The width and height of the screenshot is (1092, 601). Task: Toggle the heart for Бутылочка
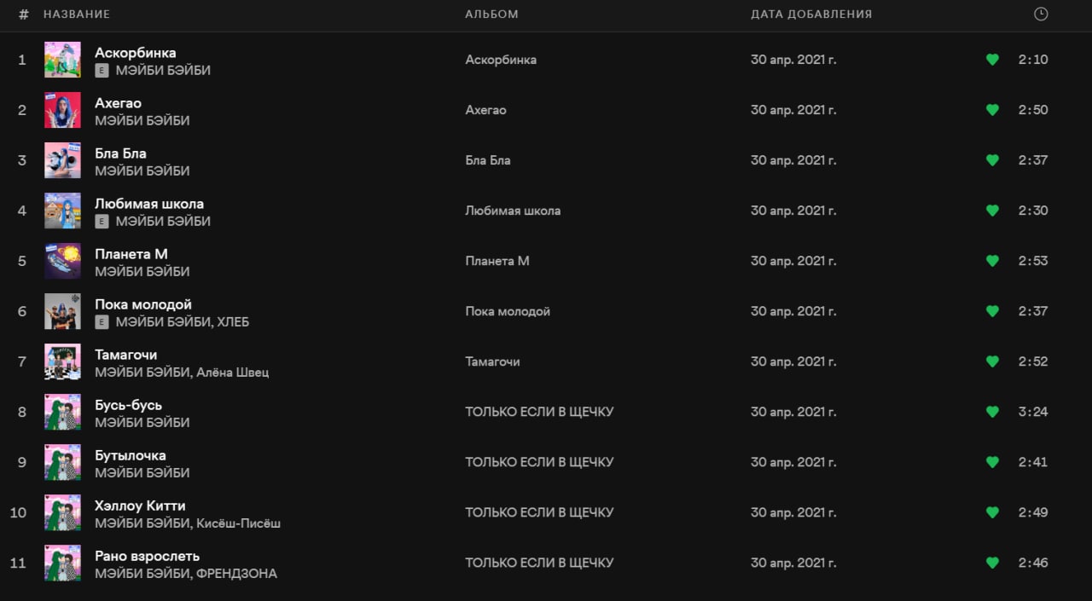992,462
